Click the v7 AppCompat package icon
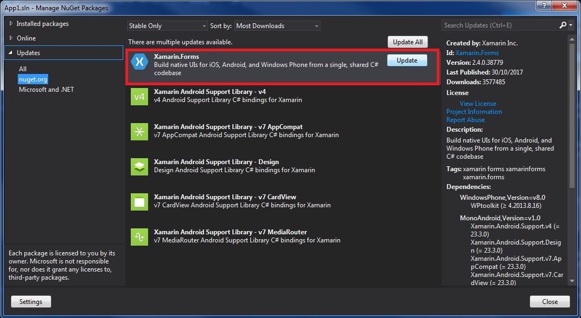 coord(139,132)
